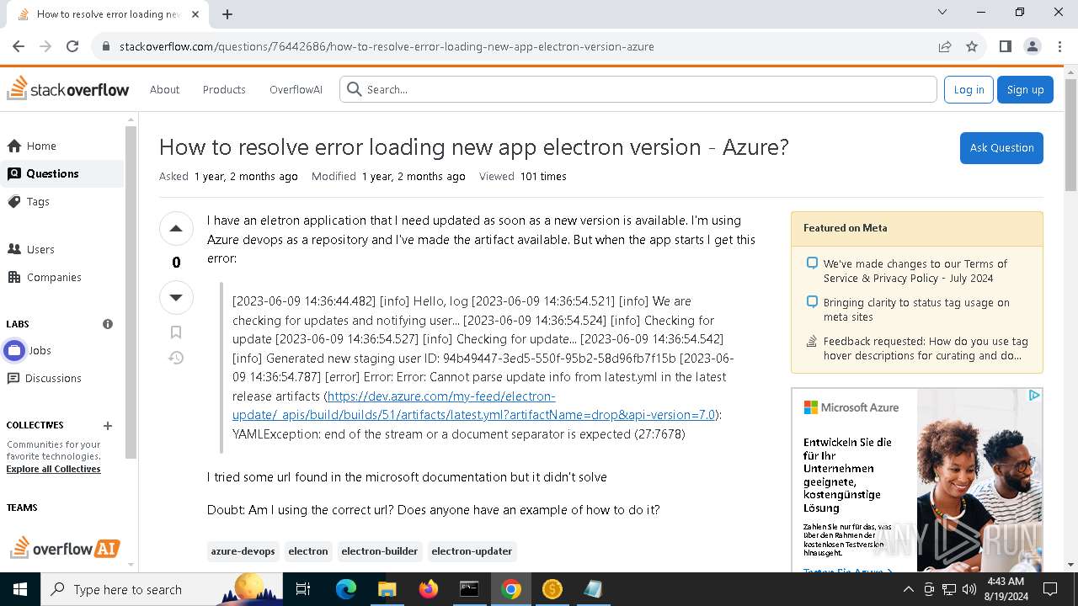Open Task View on the taskbar
The height and width of the screenshot is (606, 1078).
(303, 589)
